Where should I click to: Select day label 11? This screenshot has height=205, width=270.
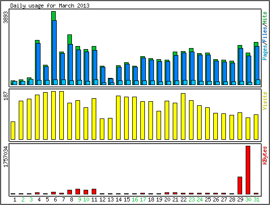click(x=94, y=199)
